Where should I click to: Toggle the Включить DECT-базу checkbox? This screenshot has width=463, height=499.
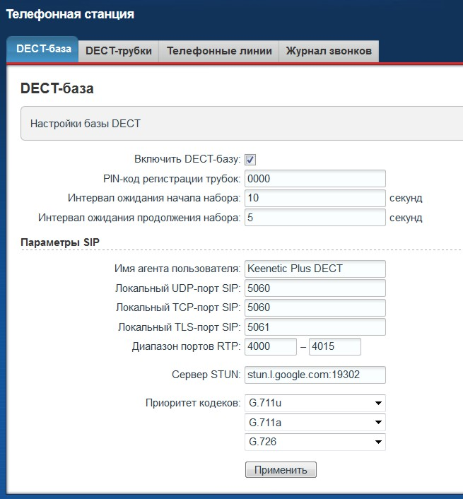(250, 160)
